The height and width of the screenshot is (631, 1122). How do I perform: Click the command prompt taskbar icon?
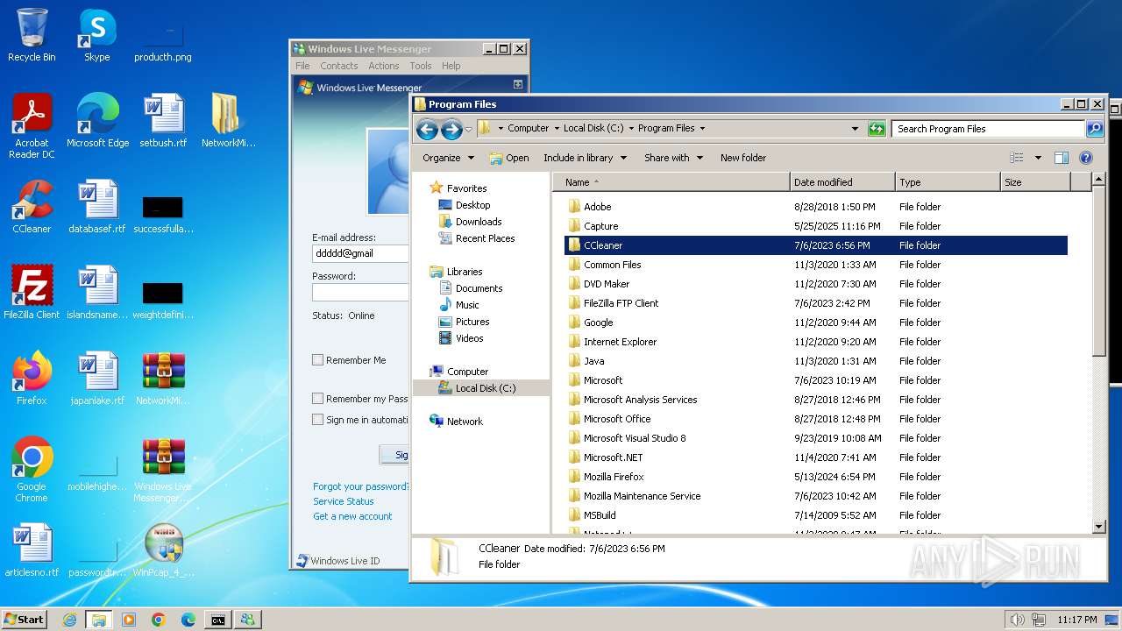(217, 620)
